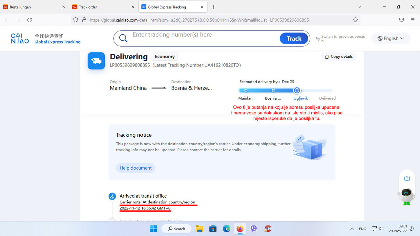Click the focus assist moon icon
The height and width of the screenshot is (236, 420).
pos(412,228)
